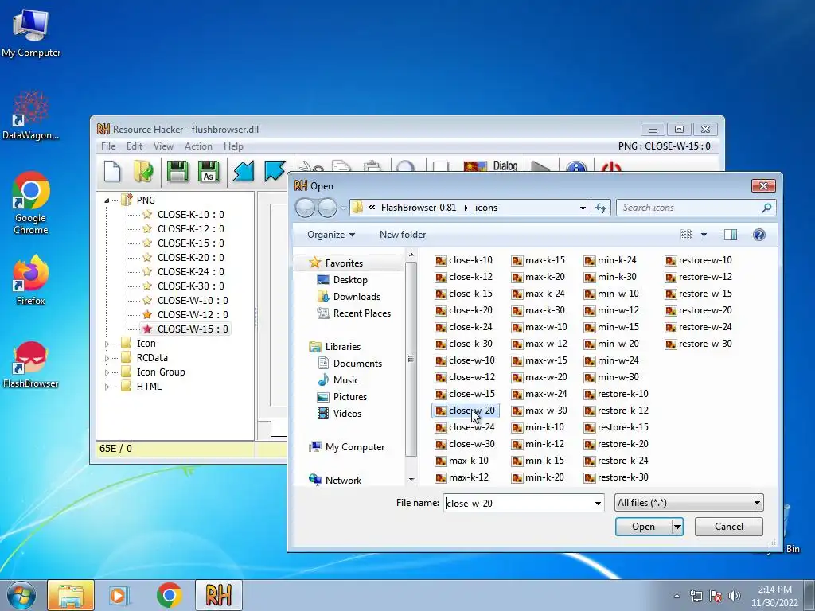Image resolution: width=815 pixels, height=611 pixels.
Task: Select file min-k-24
Action: [x=610, y=260]
